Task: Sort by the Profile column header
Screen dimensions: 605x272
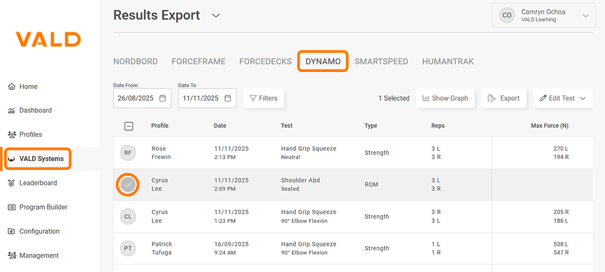Action: tap(160, 126)
